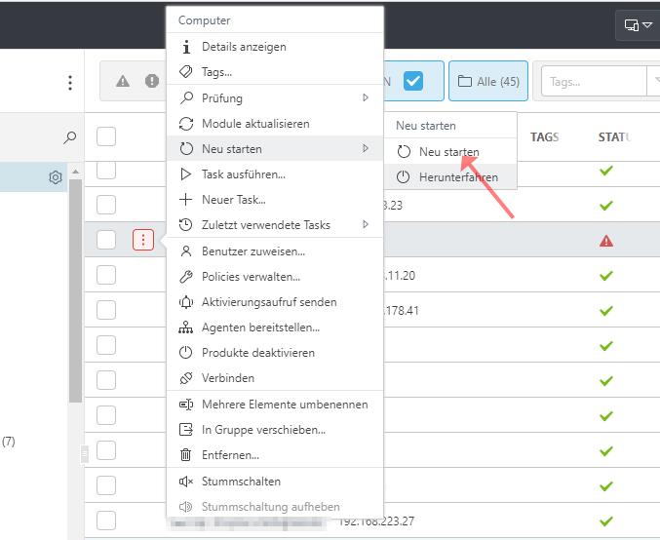Click the network icon beside Agenten bereitstellen

[185, 328]
